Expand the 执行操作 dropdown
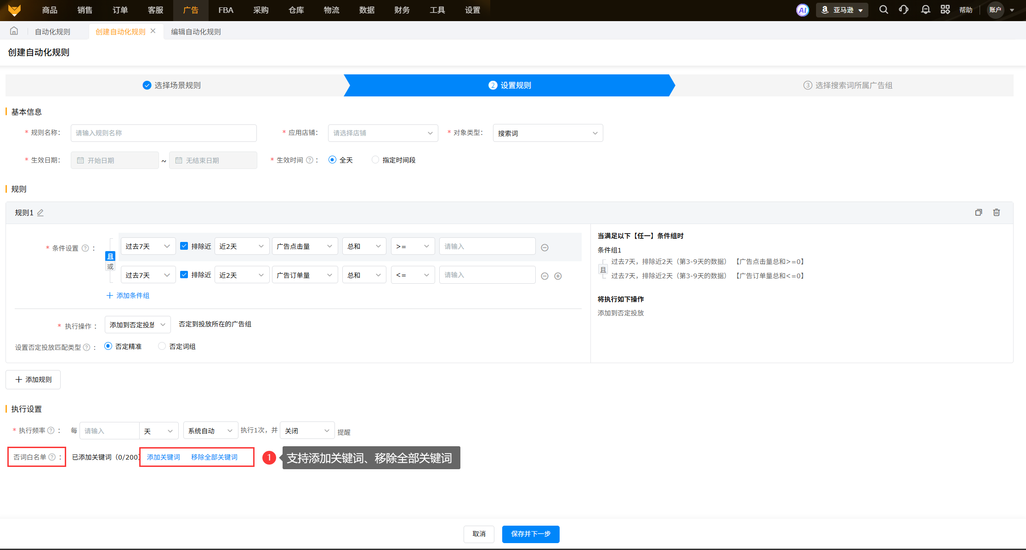The image size is (1026, 550). [137, 325]
